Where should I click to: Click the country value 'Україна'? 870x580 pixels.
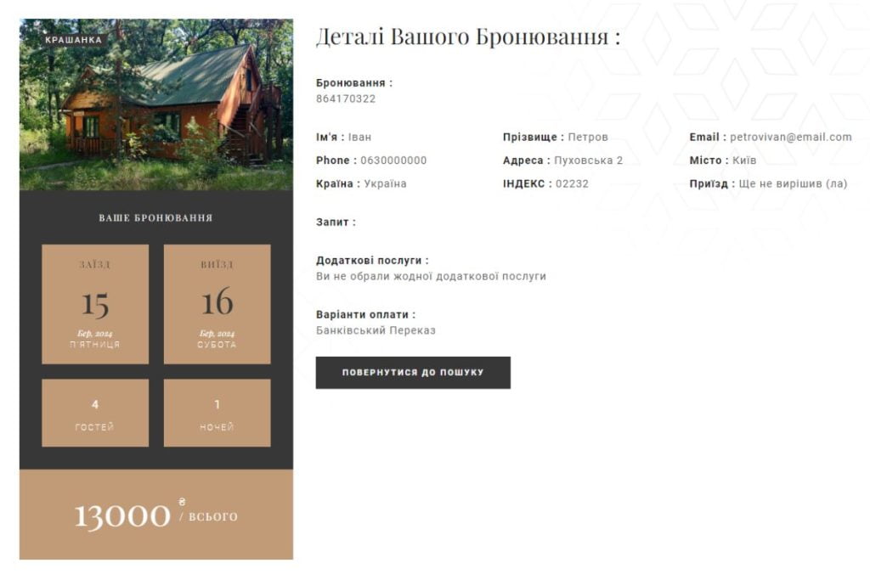(x=385, y=183)
